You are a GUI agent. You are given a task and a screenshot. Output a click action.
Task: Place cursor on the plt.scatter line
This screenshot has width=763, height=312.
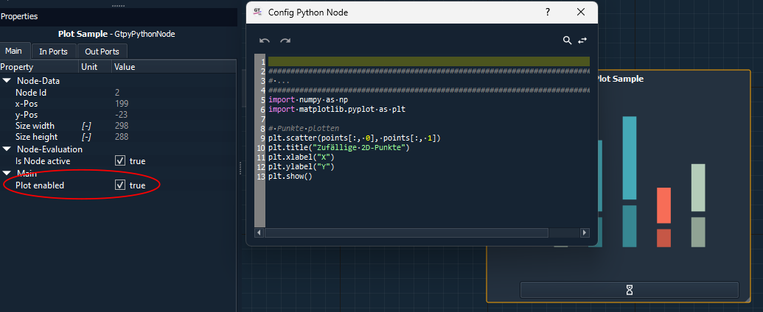(x=354, y=138)
